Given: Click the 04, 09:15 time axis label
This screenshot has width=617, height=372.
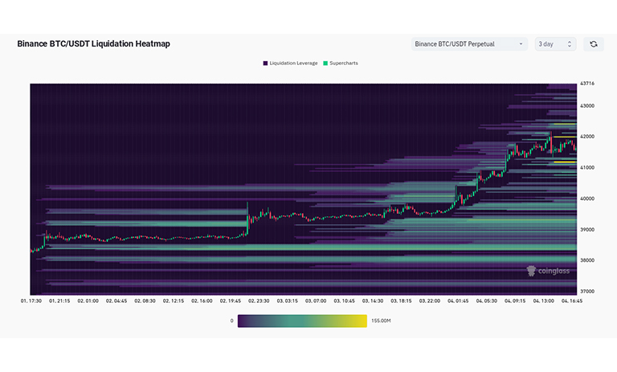Looking at the screenshot, I should coord(515,300).
